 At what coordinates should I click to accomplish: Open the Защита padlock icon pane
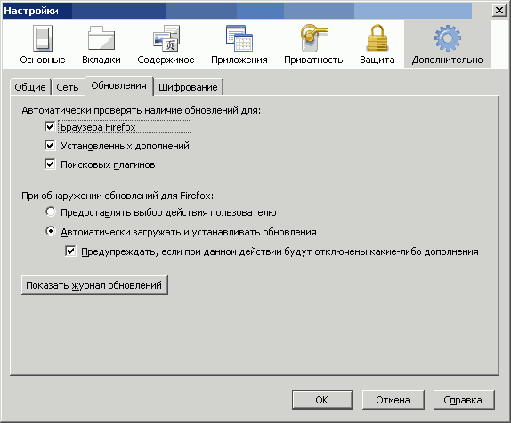tap(377, 39)
